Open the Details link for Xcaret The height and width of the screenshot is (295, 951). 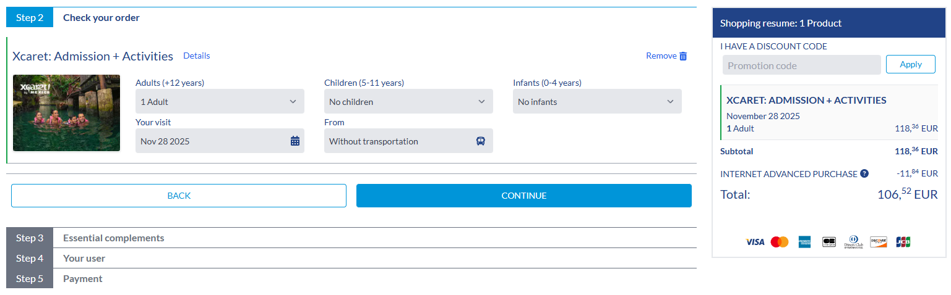click(x=197, y=56)
